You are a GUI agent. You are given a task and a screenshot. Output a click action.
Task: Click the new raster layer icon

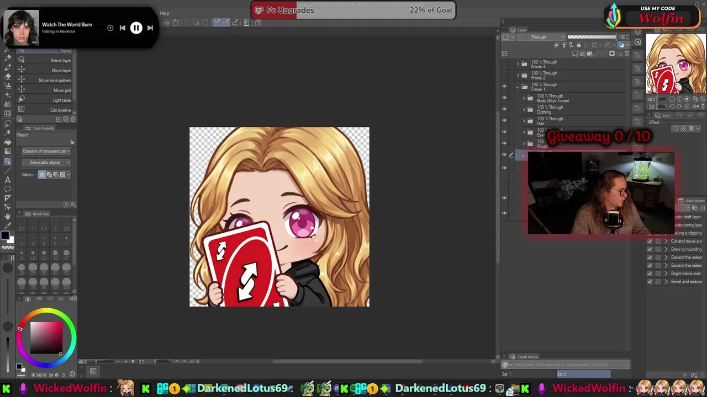[x=575, y=53]
